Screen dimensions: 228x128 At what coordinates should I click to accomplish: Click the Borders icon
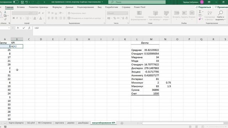27,18
